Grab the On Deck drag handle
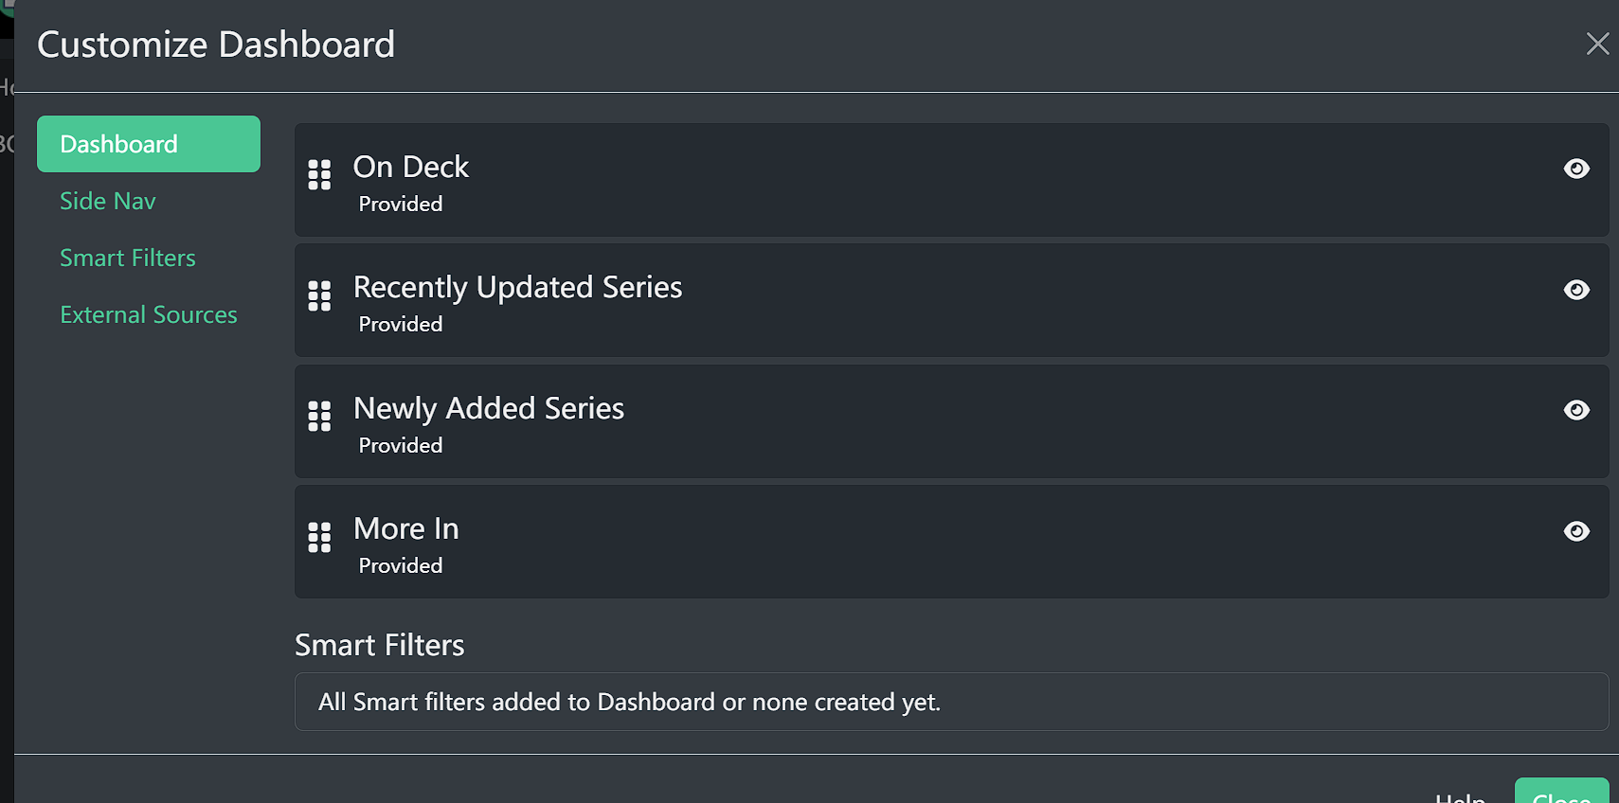 (x=319, y=174)
